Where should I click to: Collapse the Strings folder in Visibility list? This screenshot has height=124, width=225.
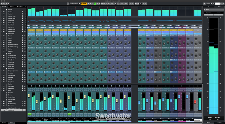[7, 10]
